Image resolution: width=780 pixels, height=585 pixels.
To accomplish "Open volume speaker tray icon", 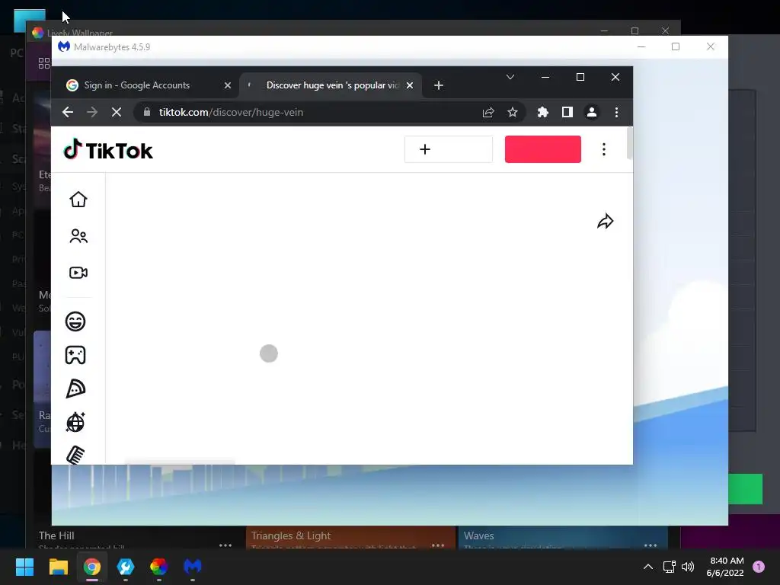I will coord(688,567).
